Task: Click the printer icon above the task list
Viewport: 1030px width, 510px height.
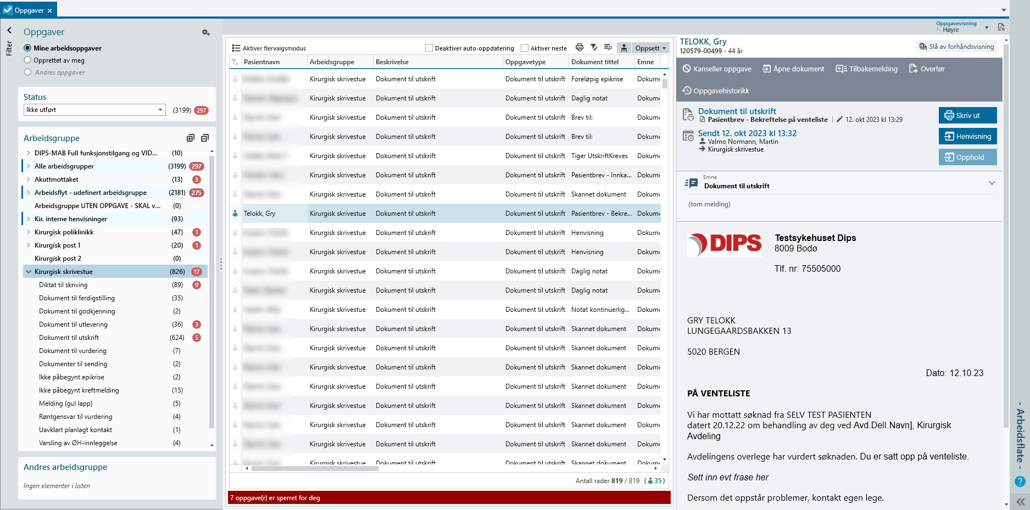Action: click(x=580, y=48)
